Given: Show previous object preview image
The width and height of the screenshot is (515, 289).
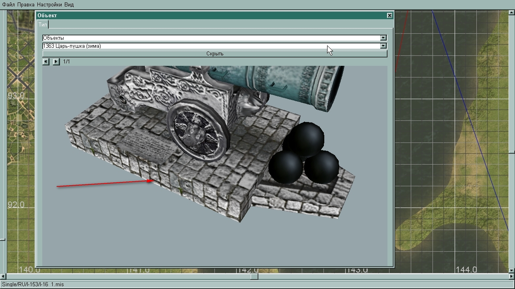Looking at the screenshot, I should coord(46,61).
